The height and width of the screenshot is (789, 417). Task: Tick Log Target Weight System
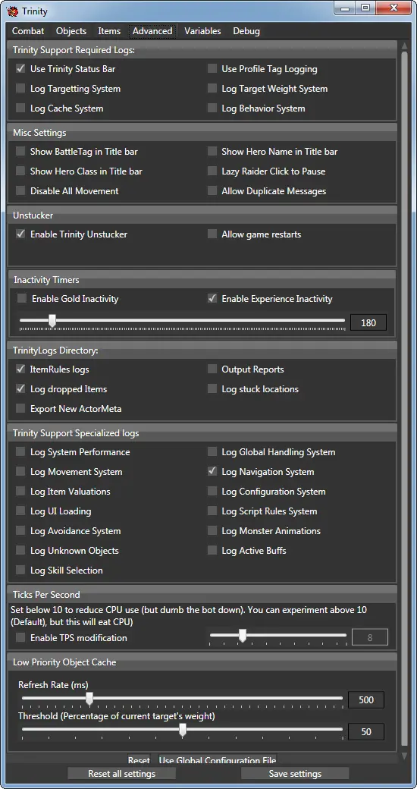(x=212, y=89)
